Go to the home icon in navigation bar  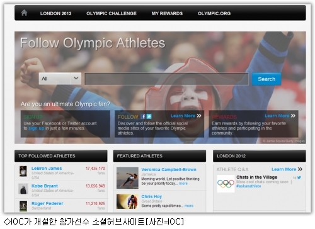[24, 13]
